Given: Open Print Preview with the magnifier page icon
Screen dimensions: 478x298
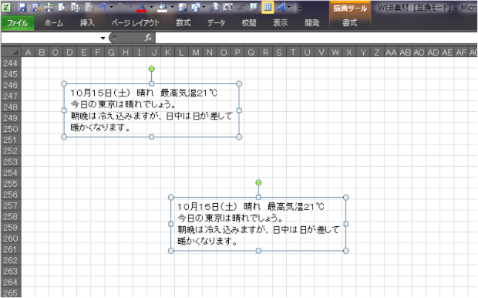Looking at the screenshot, I should 62,7.
